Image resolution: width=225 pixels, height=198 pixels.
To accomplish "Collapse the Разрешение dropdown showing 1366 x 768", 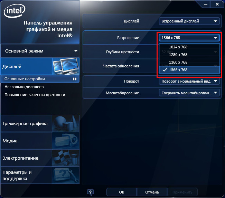I will [x=189, y=38].
